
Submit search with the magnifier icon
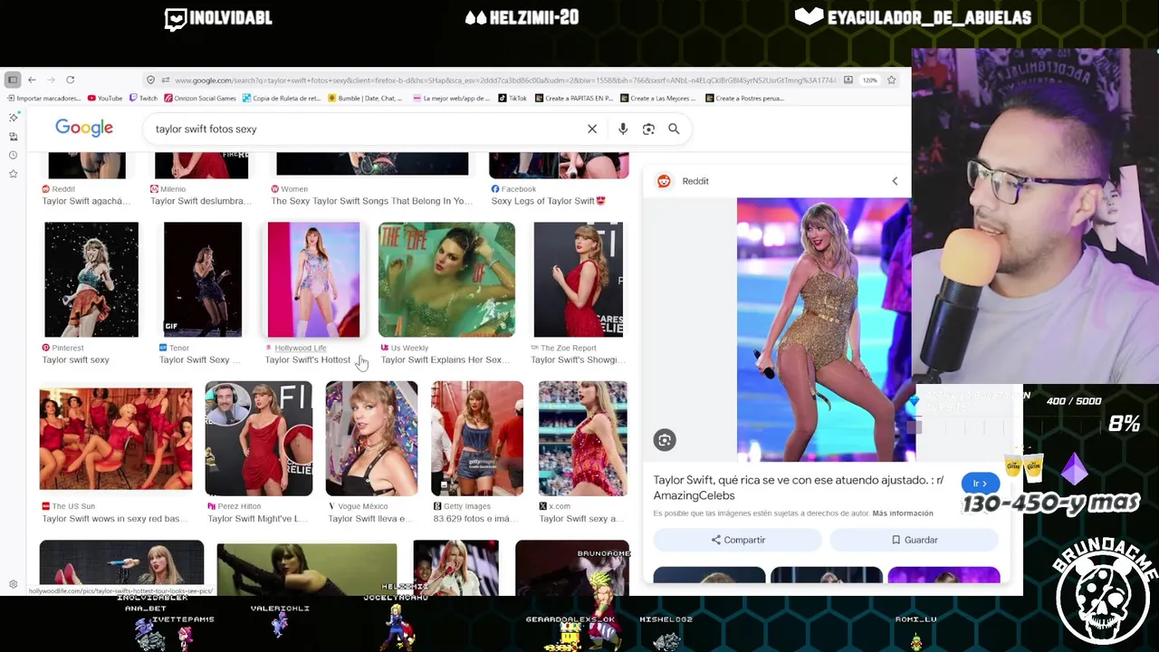tap(674, 129)
